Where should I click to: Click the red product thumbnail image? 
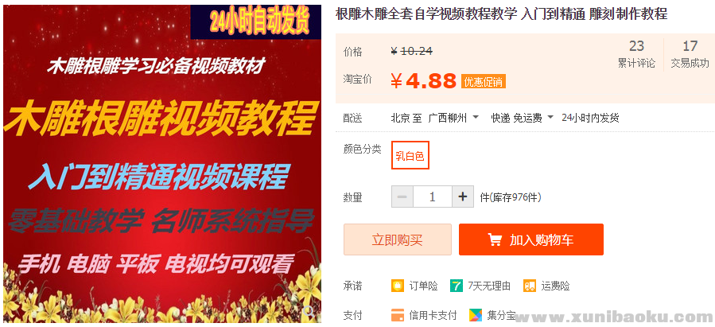[162, 164]
